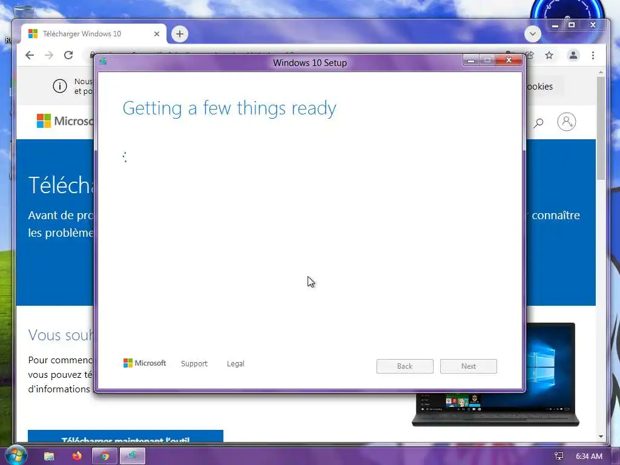Click the Microsoft logo on the web page

coord(65,121)
